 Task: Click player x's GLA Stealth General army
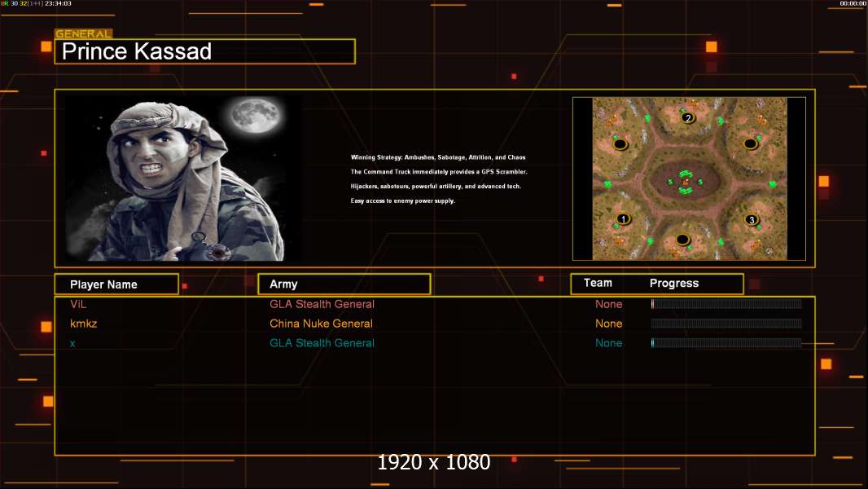click(322, 343)
